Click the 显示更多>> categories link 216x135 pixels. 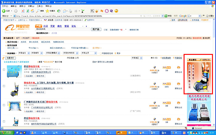pyautogui.click(x=97, y=48)
